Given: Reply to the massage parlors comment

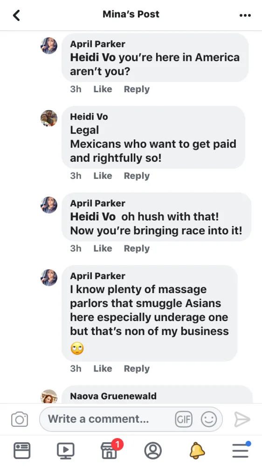Looking at the screenshot, I should click(137, 369).
